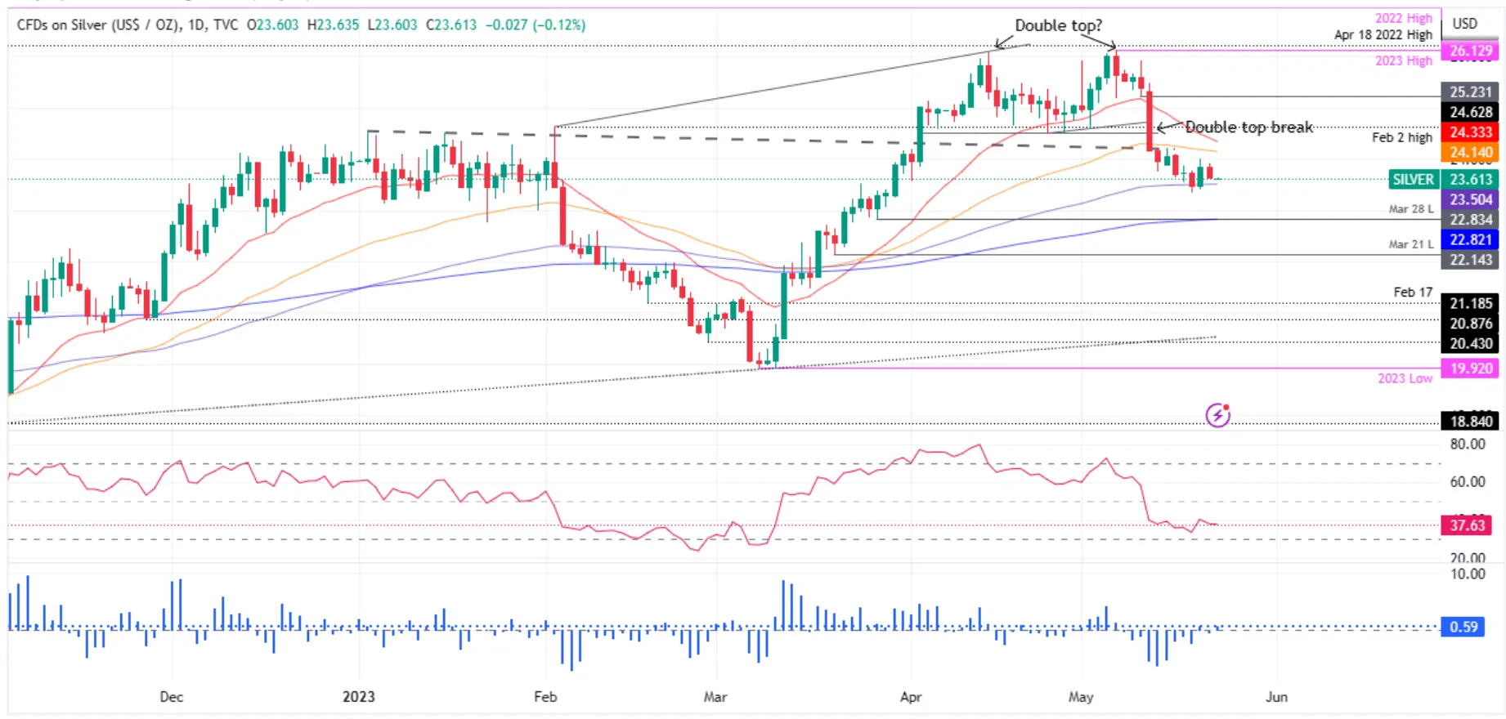Viewport: 1506px width, 719px height.
Task: Click the blue 22.821 price label
Action: point(1470,239)
